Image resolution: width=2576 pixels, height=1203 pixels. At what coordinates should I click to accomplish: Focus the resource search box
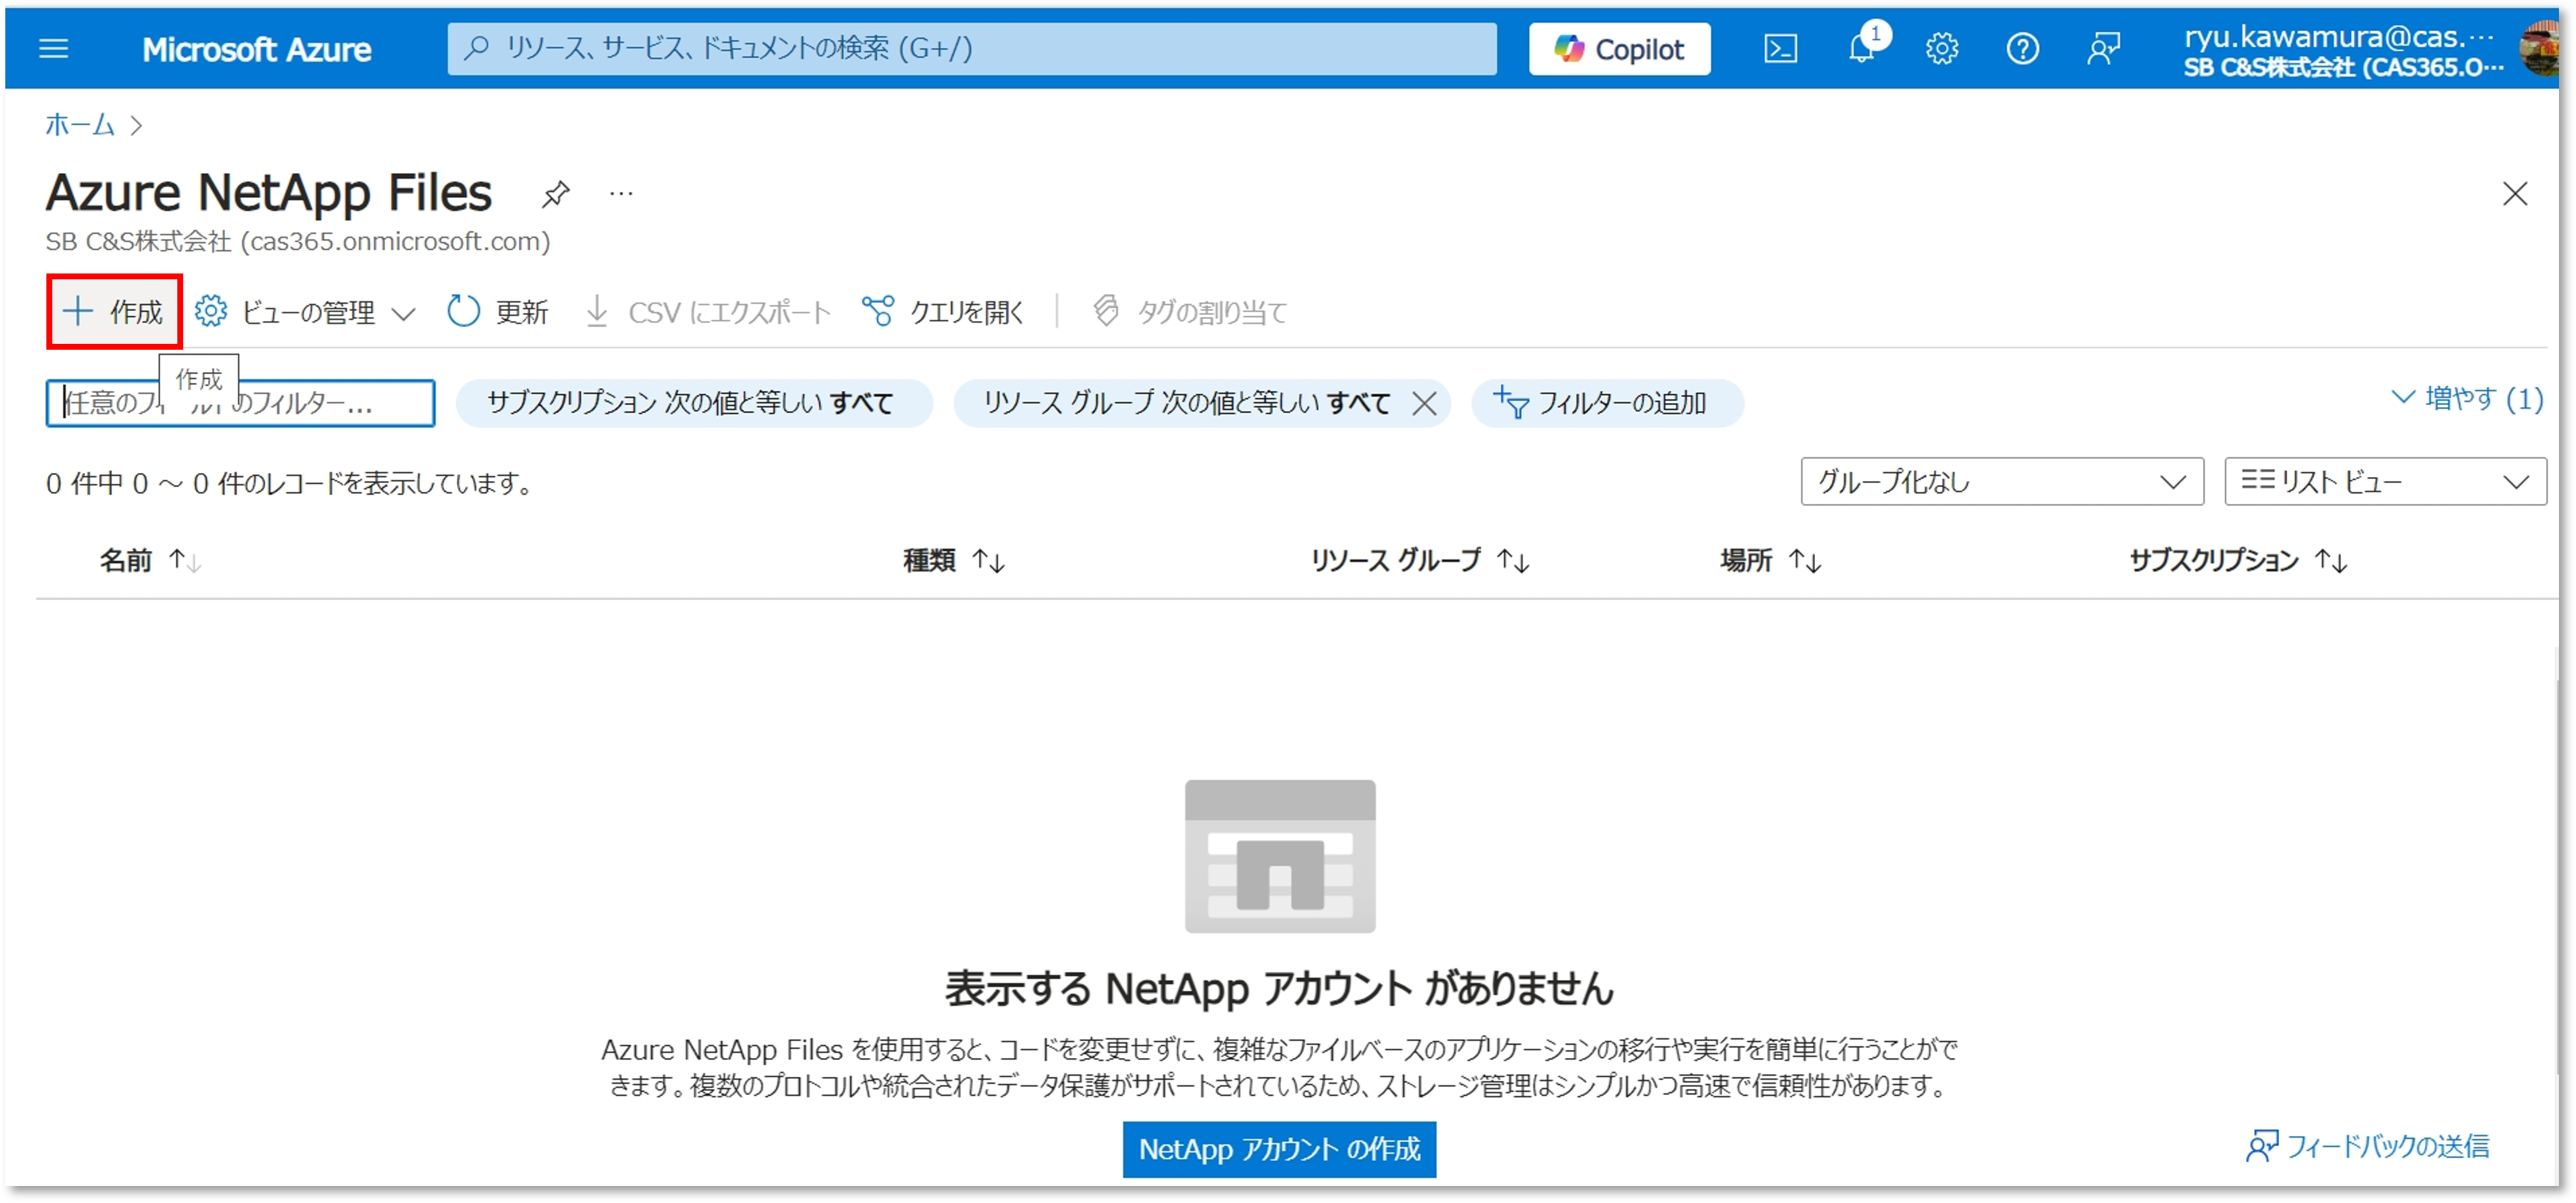tap(971, 48)
